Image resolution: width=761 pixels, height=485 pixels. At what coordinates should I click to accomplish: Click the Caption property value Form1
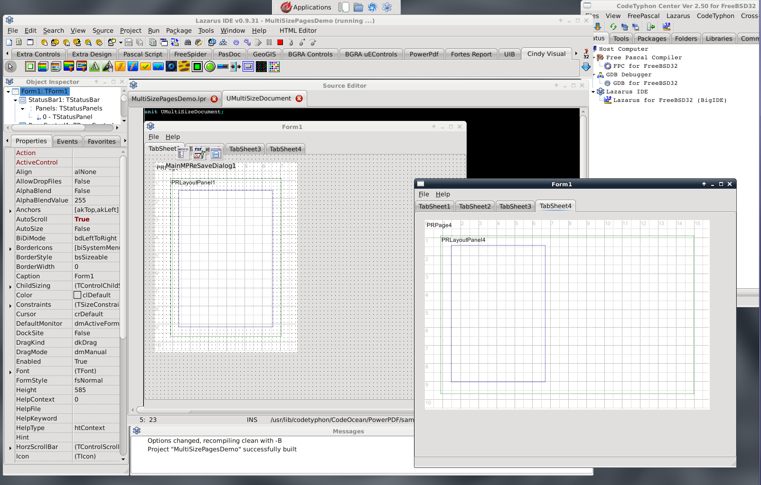point(96,276)
